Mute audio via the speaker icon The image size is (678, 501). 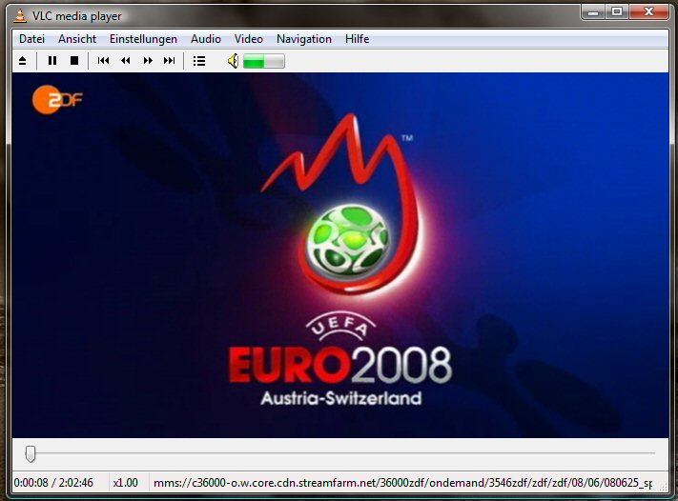point(233,61)
